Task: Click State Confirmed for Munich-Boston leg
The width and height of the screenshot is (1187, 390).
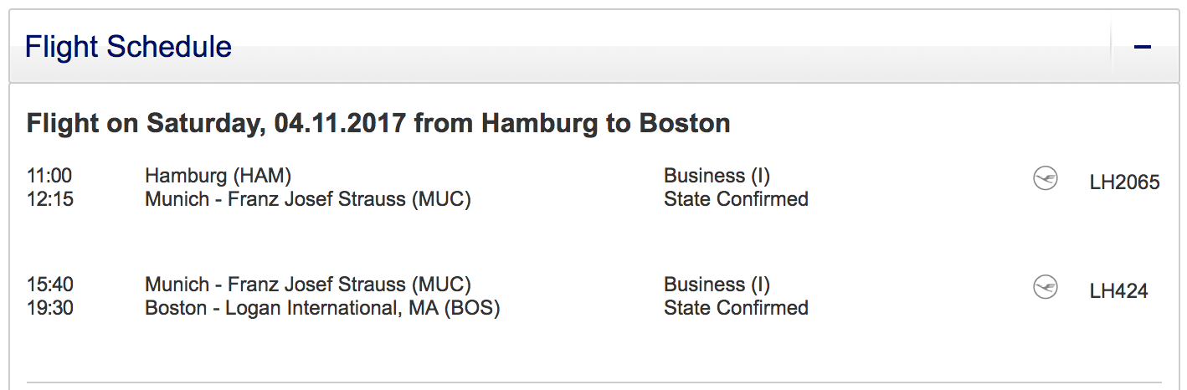Action: [736, 308]
